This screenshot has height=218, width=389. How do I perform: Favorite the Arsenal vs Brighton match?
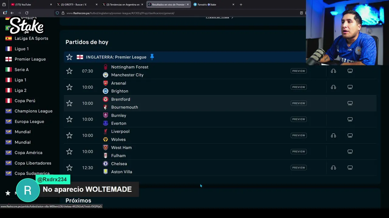[69, 87]
